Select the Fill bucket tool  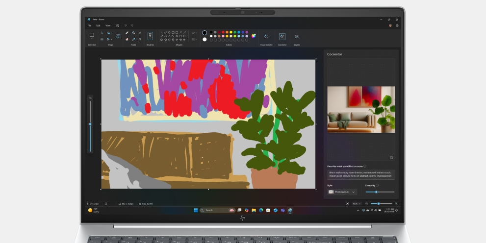tap(133, 33)
